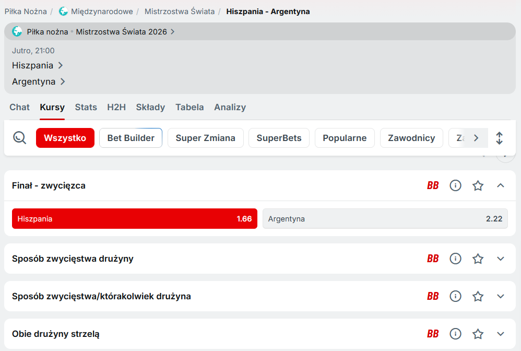Select the SuperBets filter chip
The height and width of the screenshot is (351, 521).
279,138
